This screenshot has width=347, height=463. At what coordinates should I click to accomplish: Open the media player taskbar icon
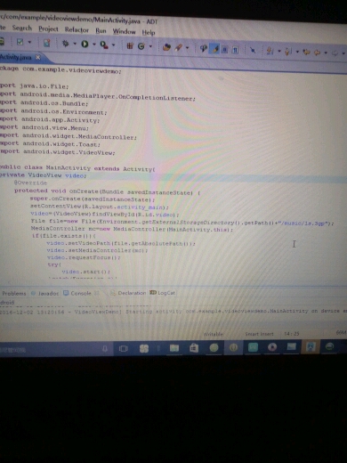(272, 347)
